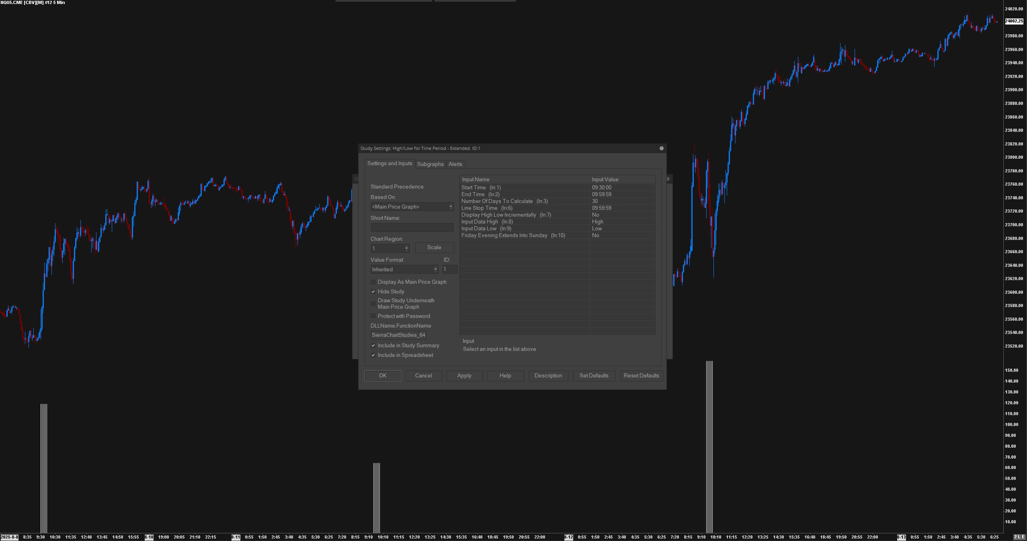Click the Apply button
This screenshot has height=541, width=1027.
click(x=464, y=375)
